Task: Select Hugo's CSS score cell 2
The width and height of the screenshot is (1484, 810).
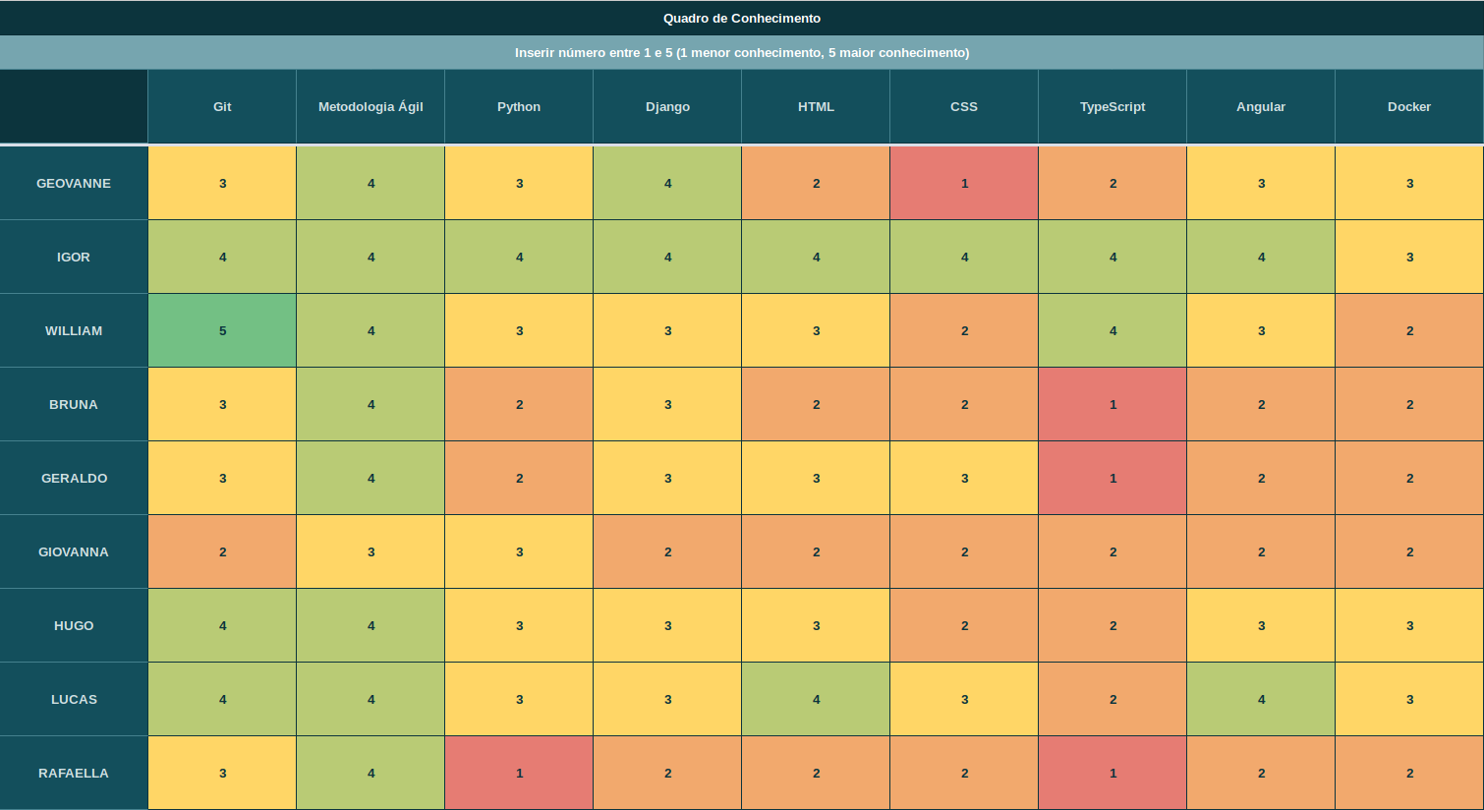Action: coord(964,625)
